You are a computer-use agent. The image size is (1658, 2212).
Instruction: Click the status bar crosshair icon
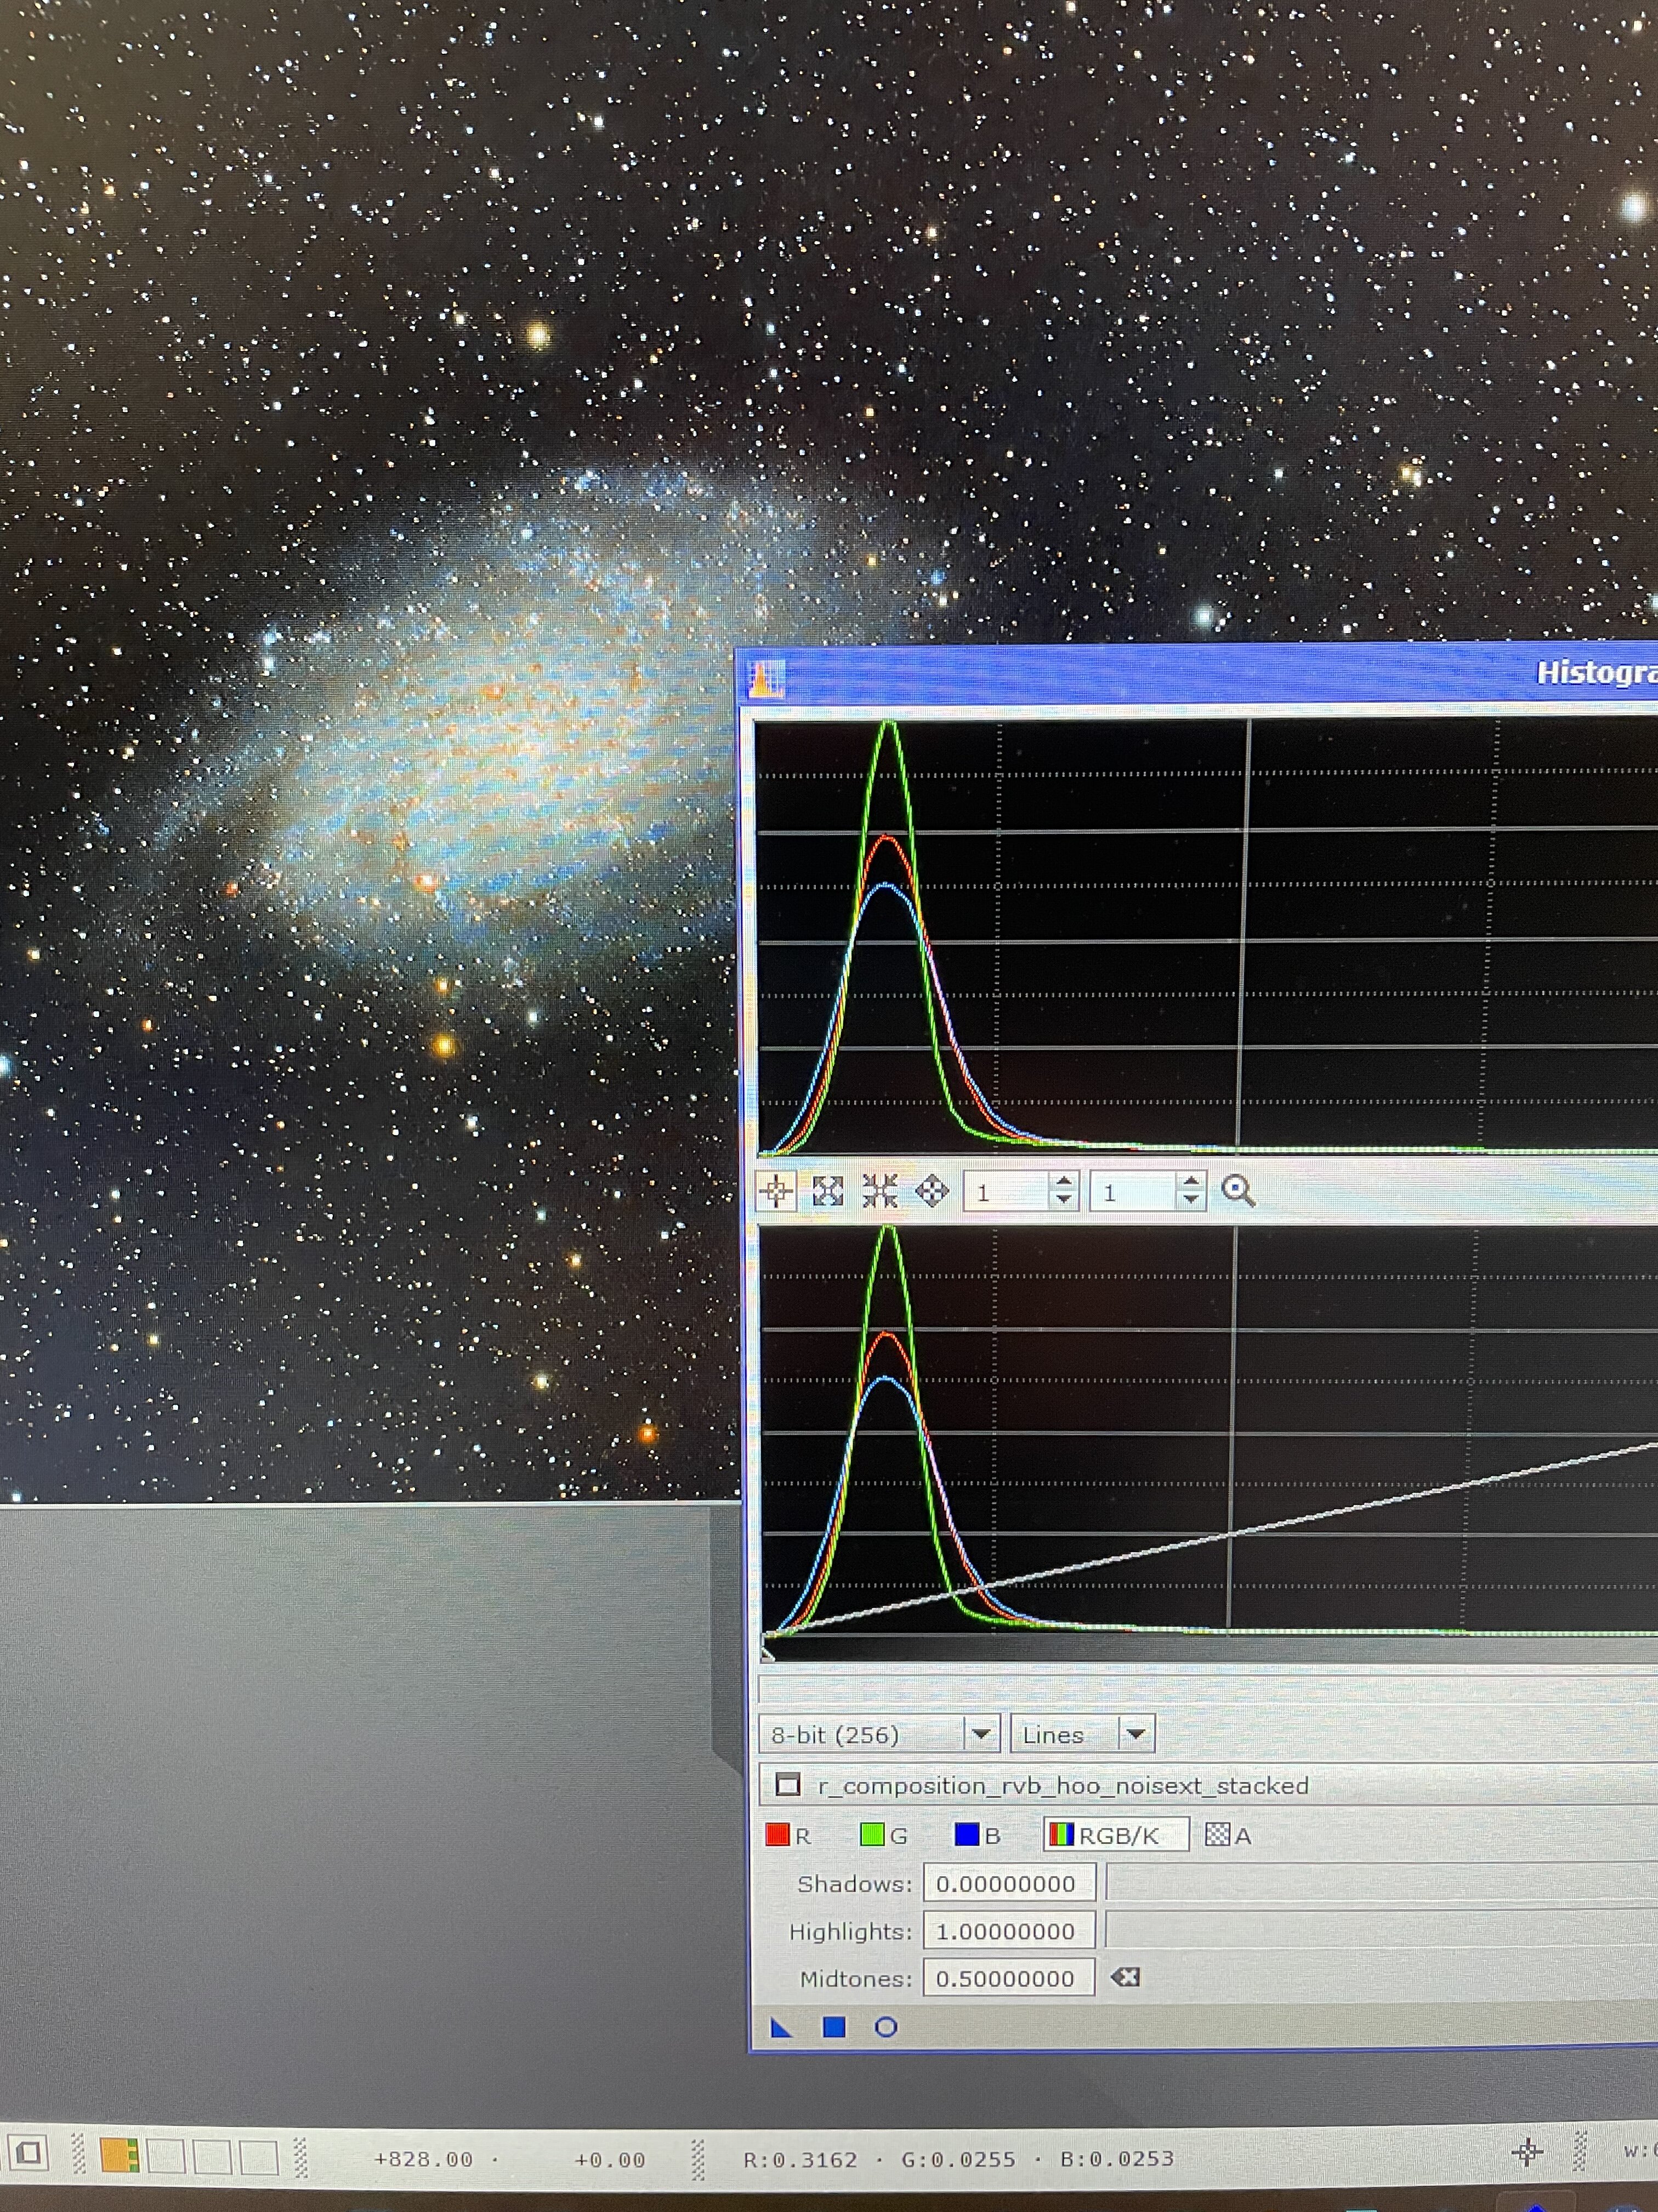1526,2153
